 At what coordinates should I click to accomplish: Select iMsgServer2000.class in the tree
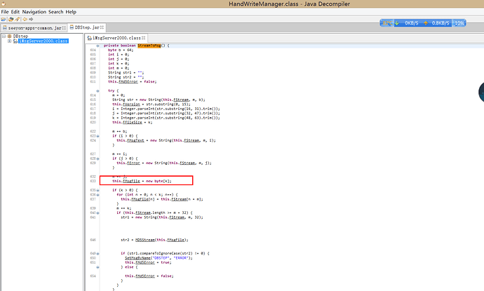coord(43,41)
